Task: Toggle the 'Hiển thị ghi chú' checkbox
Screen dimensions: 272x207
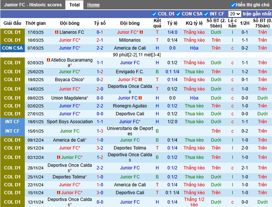Action: click(x=233, y=5)
